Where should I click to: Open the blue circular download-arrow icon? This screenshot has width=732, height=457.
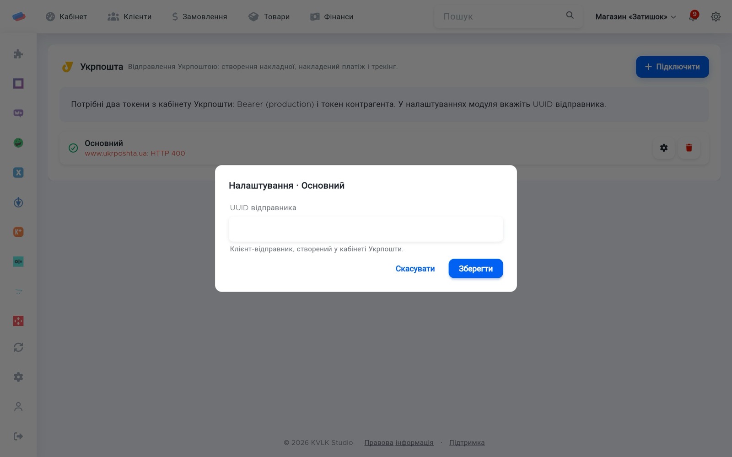pos(18,202)
